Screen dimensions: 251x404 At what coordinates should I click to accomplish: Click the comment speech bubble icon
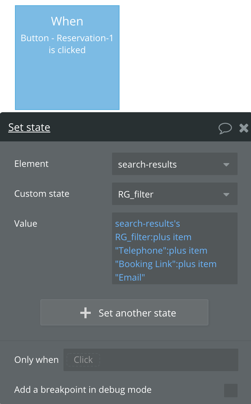(225, 128)
